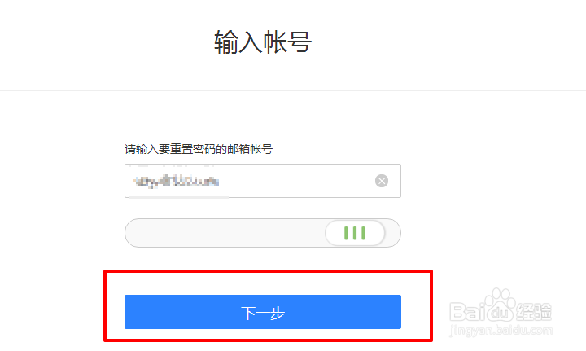Click the white rounded slider handle
The image size is (586, 351).
coord(355,233)
